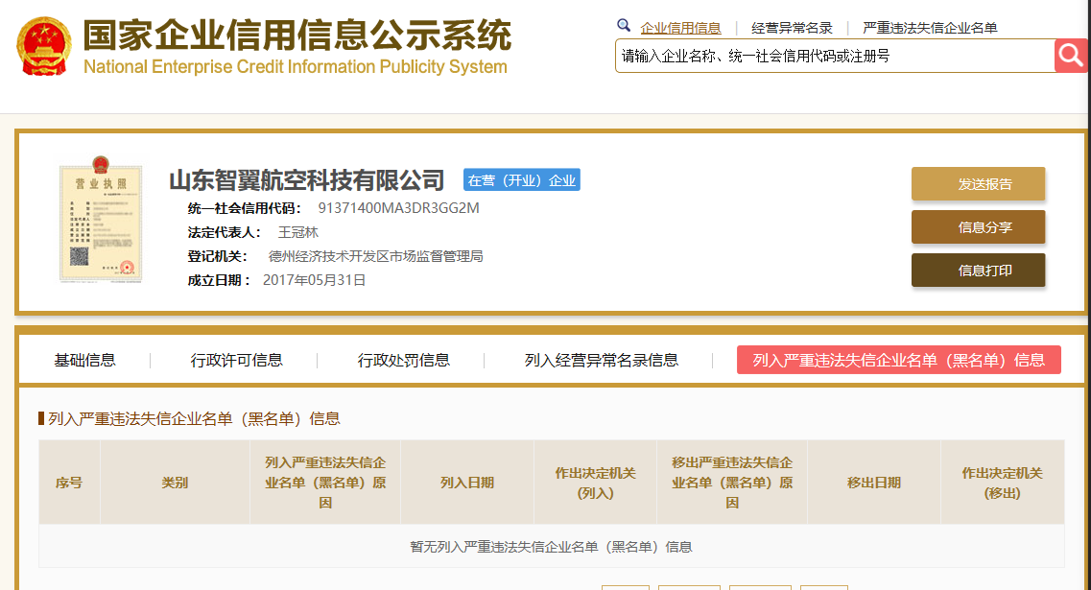This screenshot has height=590, width=1091.
Task: Click the 序号 column header
Action: click(69, 483)
